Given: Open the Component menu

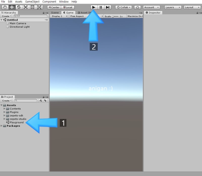Looking at the screenshot, I should [49, 2].
